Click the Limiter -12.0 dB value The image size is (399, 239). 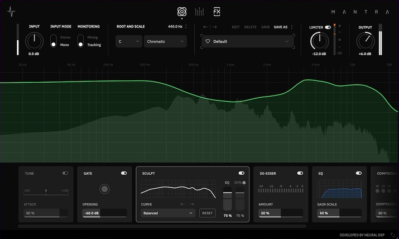point(319,54)
